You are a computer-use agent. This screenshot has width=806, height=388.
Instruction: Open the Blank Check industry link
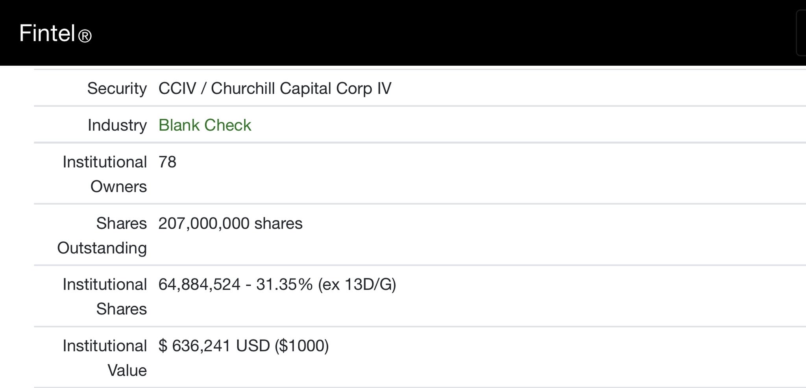tap(205, 125)
